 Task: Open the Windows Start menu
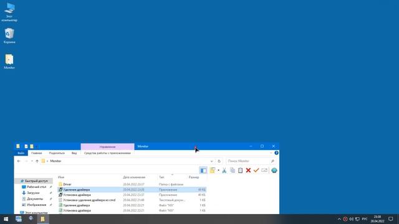(6, 219)
